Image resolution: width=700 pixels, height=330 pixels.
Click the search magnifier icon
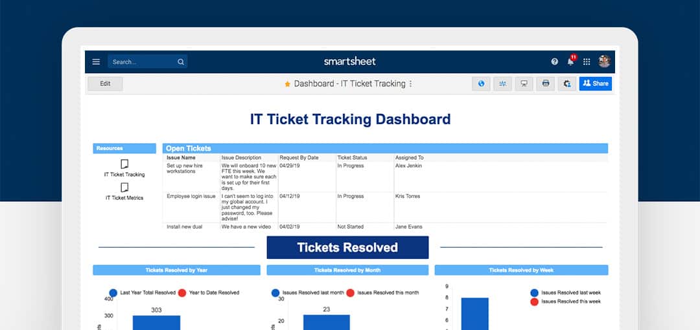181,62
